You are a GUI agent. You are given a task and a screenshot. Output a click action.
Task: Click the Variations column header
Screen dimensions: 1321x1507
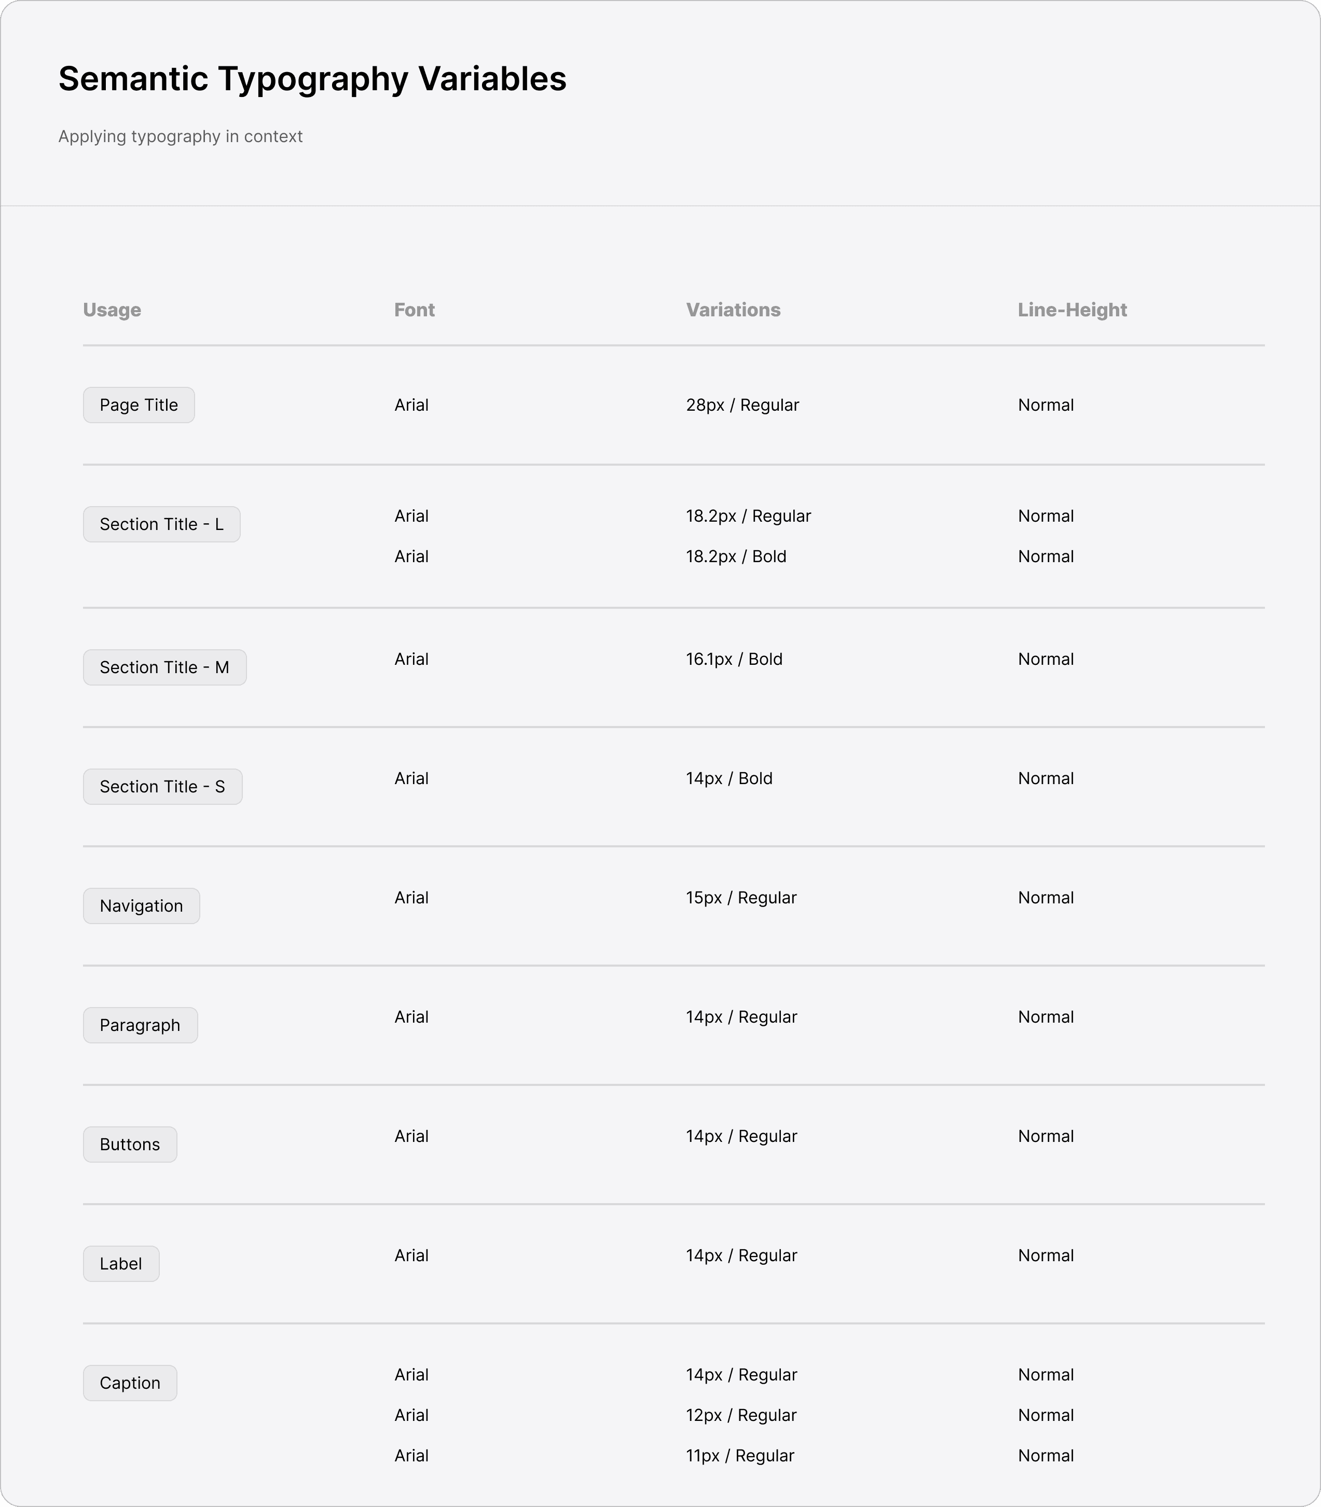click(734, 310)
